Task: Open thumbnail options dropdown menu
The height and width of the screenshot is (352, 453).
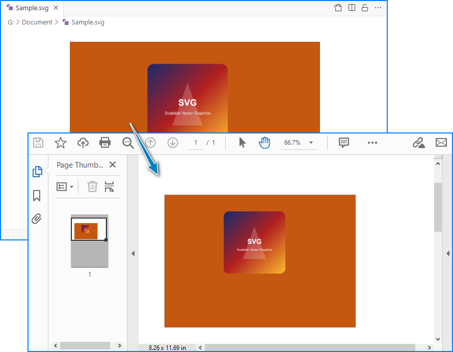Action: coord(65,187)
